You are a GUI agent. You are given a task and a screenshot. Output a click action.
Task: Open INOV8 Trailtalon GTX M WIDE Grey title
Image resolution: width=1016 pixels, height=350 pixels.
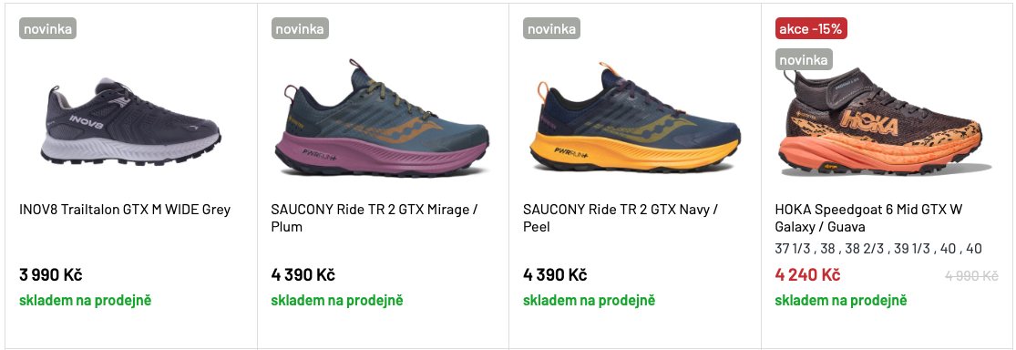(x=125, y=210)
